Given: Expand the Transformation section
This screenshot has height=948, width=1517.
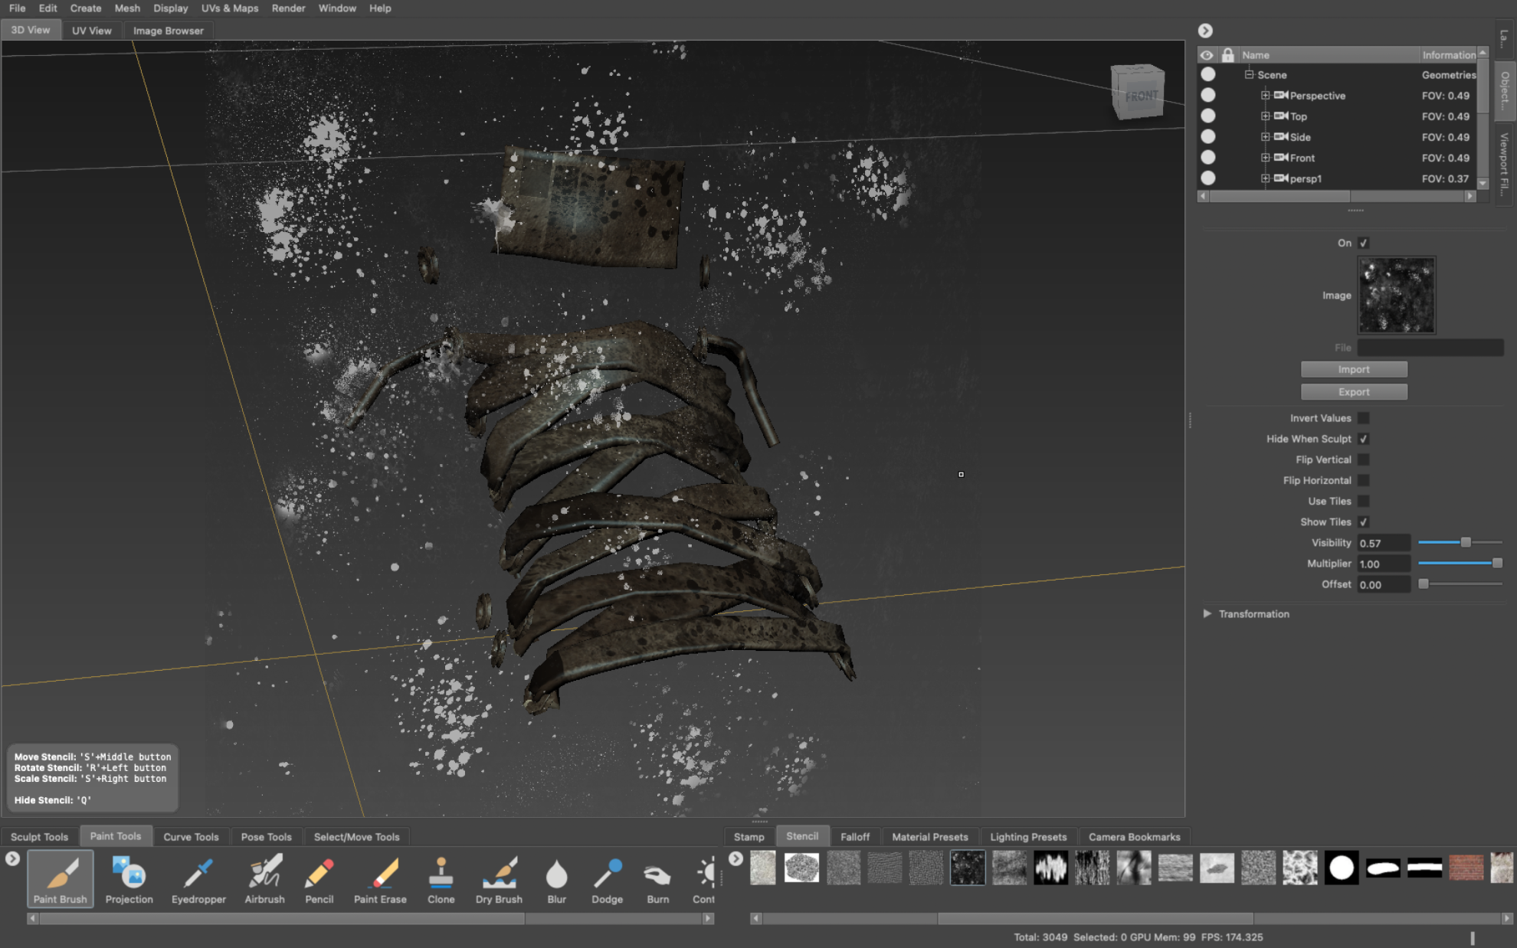Looking at the screenshot, I should pos(1207,613).
